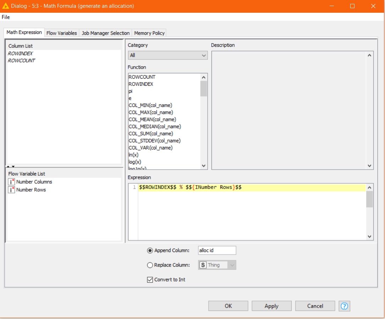Open the Replace Column Thing dropdown
Viewport: 385px width, 319px height.
pos(217,265)
